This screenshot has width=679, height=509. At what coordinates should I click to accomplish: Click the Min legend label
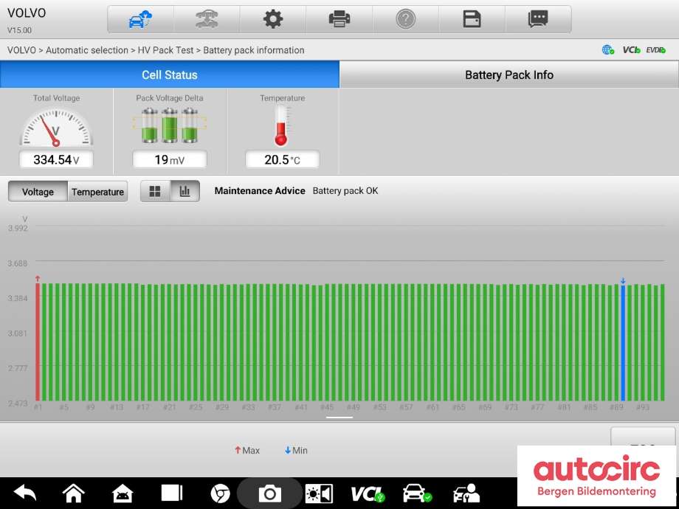point(296,451)
